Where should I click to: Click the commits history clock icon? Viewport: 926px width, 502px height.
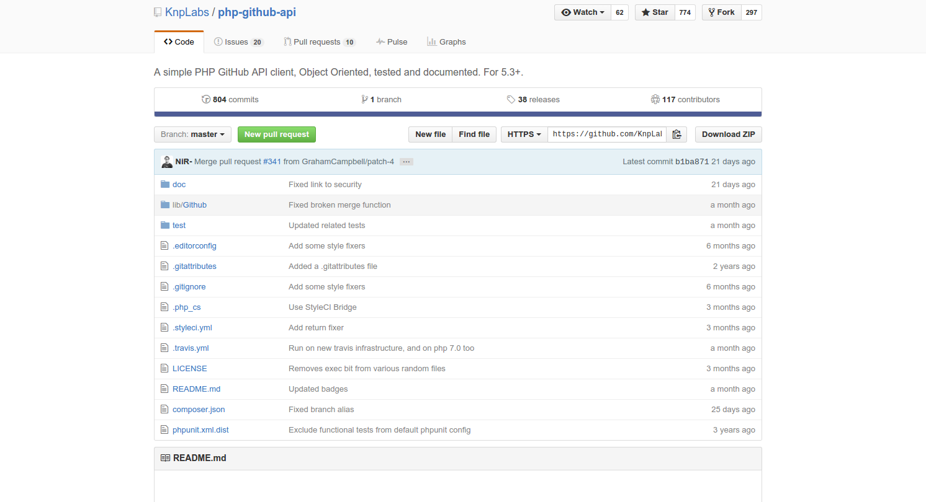pos(206,99)
